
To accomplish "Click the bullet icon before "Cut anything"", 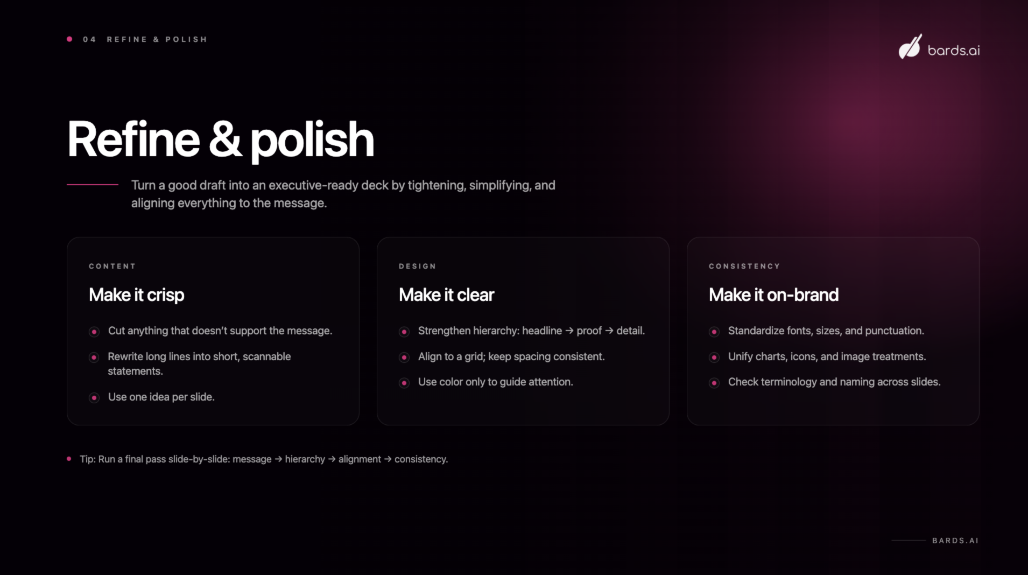I will point(94,332).
